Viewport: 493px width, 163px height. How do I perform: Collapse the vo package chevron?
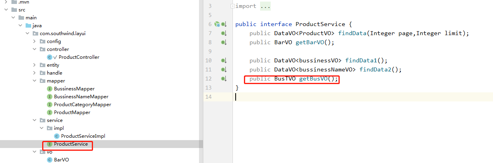(x=35, y=152)
